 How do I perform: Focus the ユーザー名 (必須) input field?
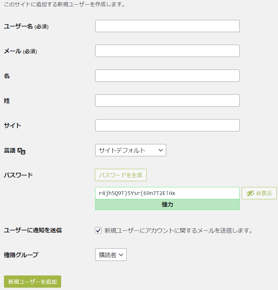pyautogui.click(x=167, y=26)
